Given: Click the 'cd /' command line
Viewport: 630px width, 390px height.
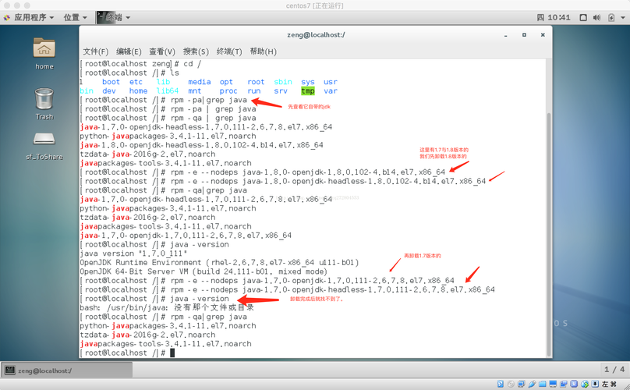Looking at the screenshot, I should click(140, 64).
